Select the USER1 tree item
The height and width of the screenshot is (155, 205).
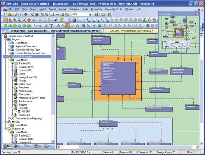click(26, 112)
